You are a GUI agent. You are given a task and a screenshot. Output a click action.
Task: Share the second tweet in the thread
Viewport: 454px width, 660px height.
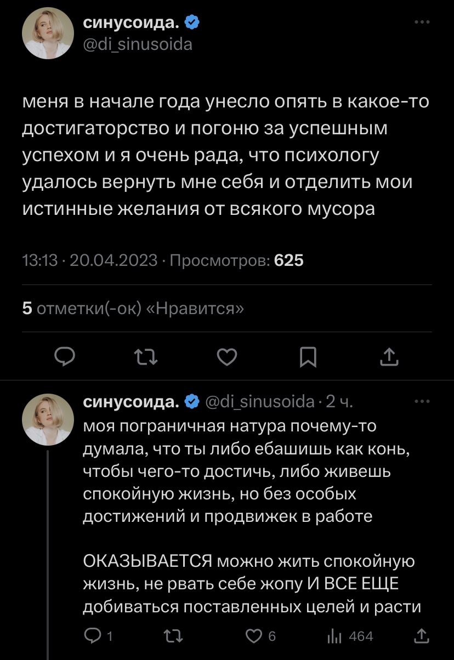(422, 636)
